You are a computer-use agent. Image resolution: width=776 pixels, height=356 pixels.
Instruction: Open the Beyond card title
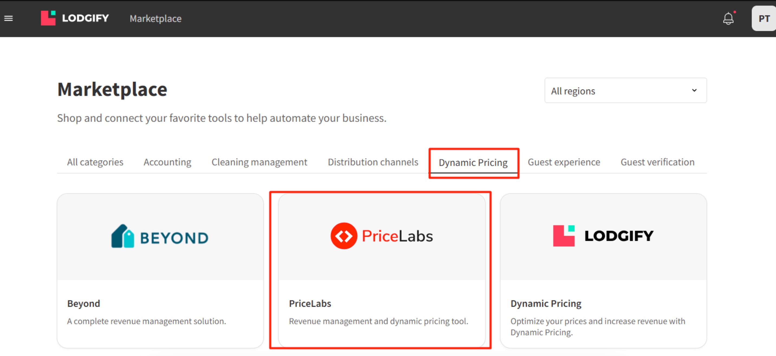pyautogui.click(x=83, y=303)
